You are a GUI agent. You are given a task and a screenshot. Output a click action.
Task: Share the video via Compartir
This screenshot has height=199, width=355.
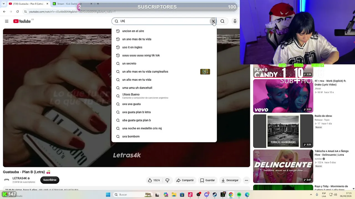click(185, 180)
